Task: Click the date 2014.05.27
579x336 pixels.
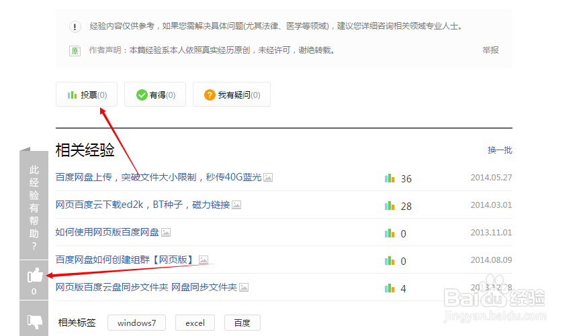Action: pyautogui.click(x=491, y=178)
